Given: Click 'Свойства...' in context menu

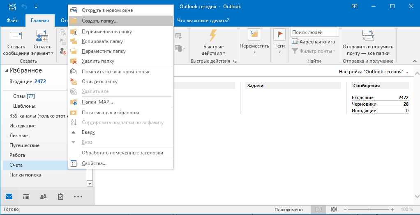Looking at the screenshot, I should [x=94, y=163].
